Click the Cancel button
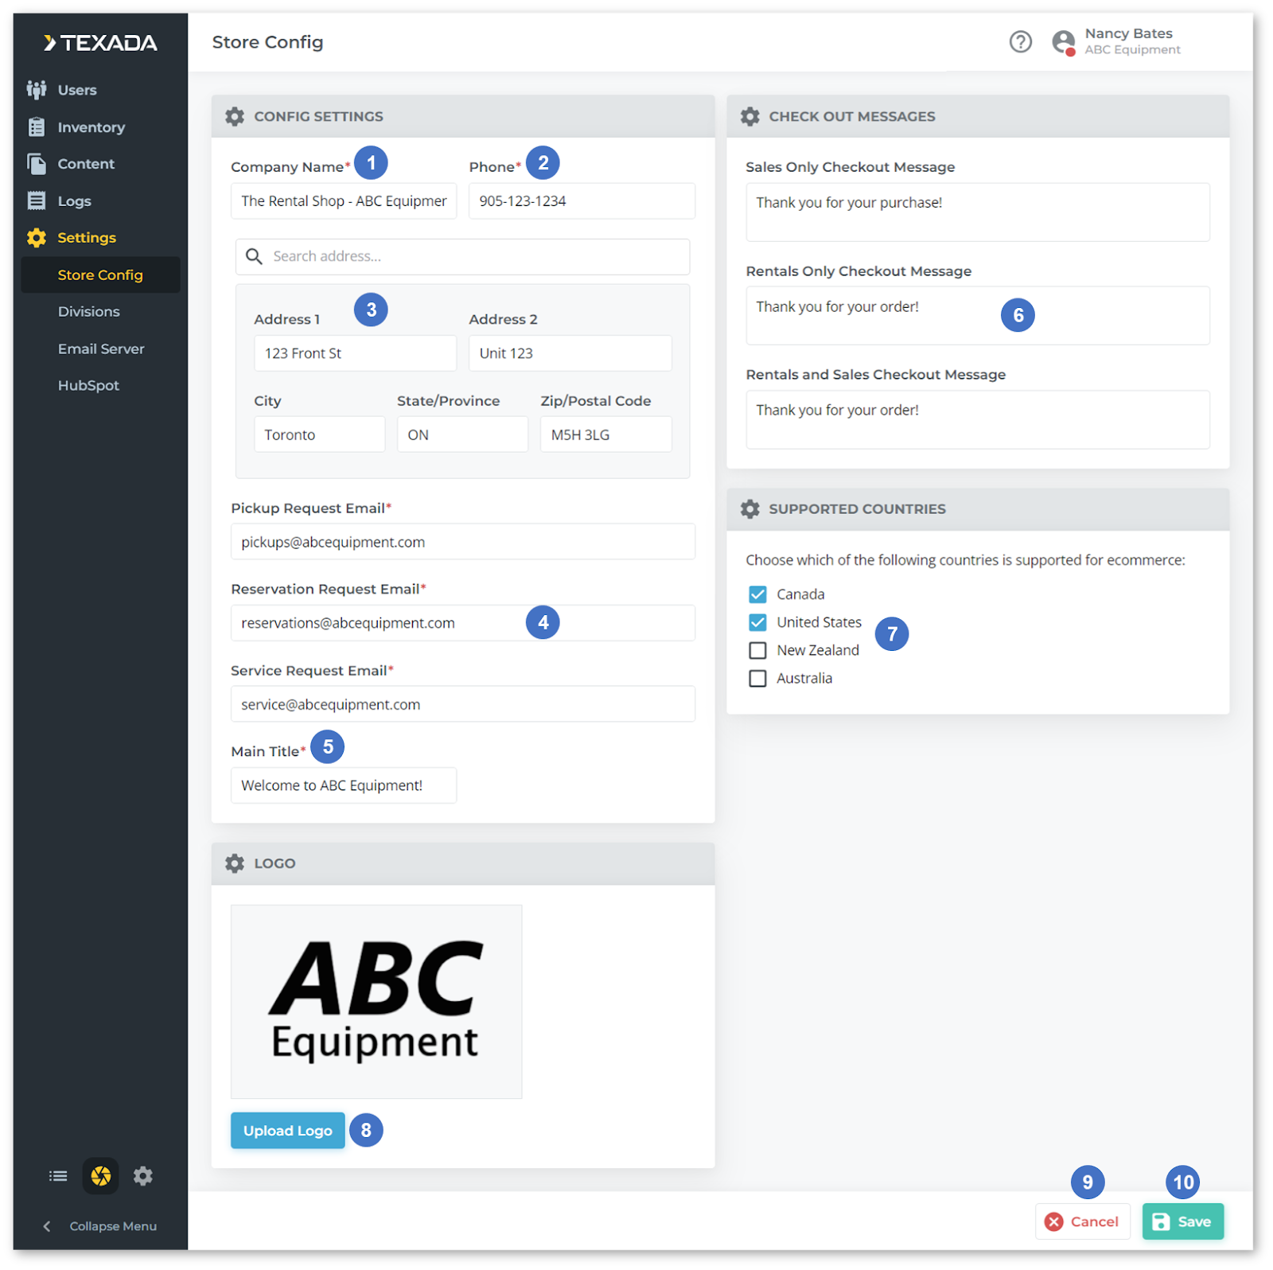The width and height of the screenshot is (1273, 1270). 1082,1221
